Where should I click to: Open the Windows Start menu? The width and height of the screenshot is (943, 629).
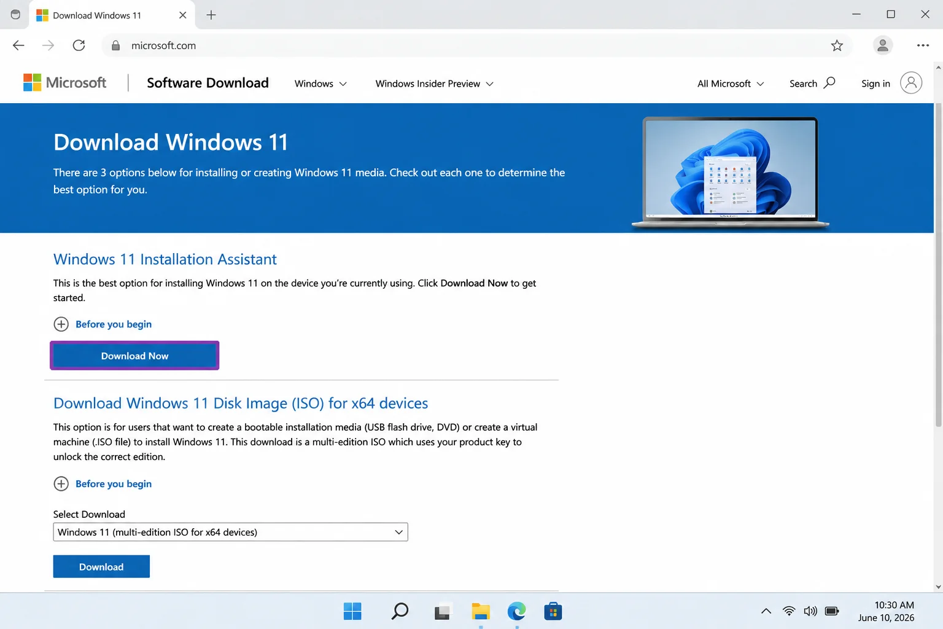[x=352, y=611]
